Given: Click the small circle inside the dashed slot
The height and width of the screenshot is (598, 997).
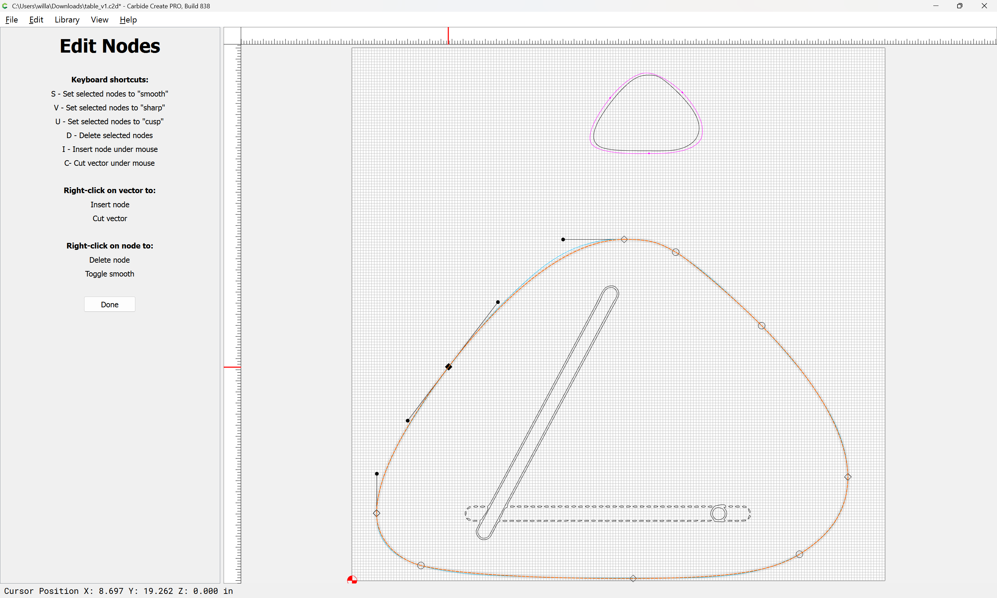Looking at the screenshot, I should (719, 513).
